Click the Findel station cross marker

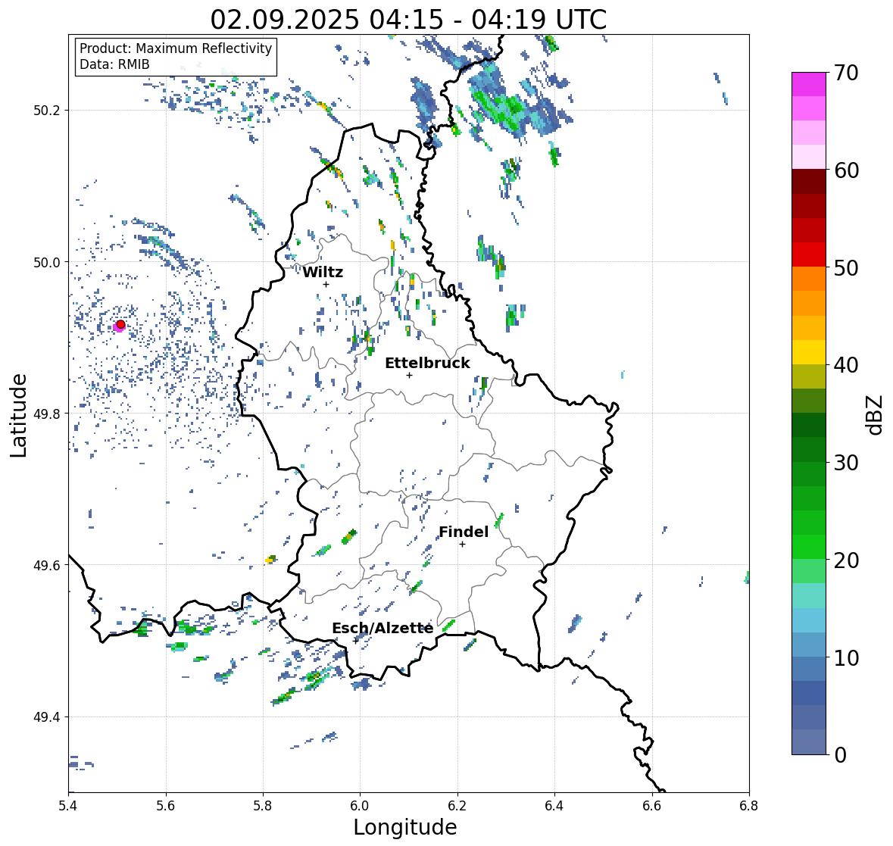tap(462, 545)
